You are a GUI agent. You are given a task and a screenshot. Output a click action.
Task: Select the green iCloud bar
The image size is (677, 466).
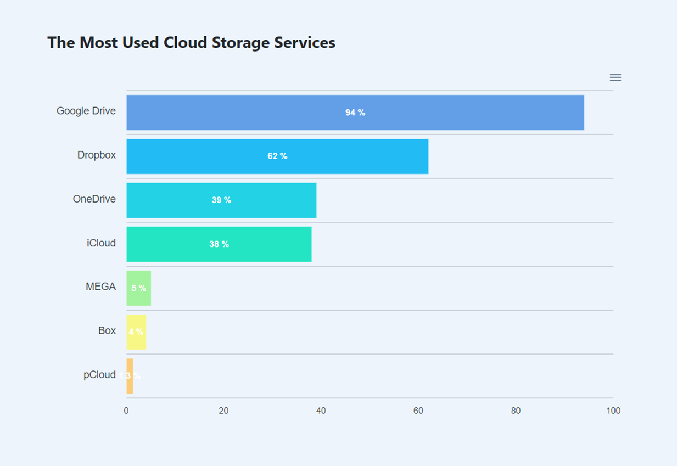point(219,244)
